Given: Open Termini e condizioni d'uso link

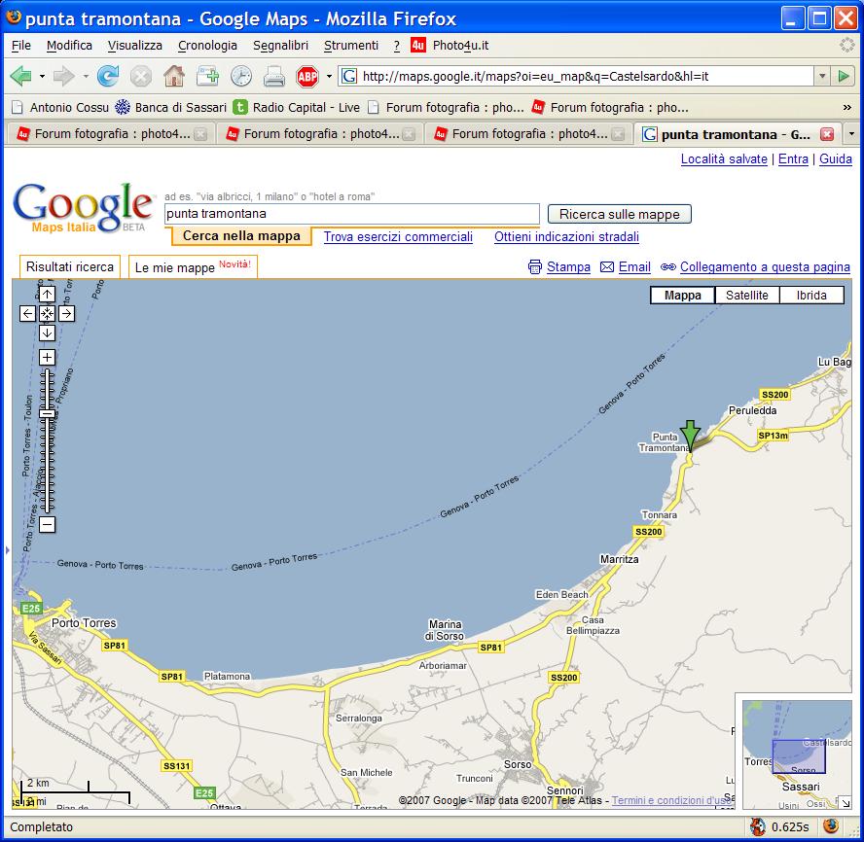Looking at the screenshot, I should click(671, 800).
